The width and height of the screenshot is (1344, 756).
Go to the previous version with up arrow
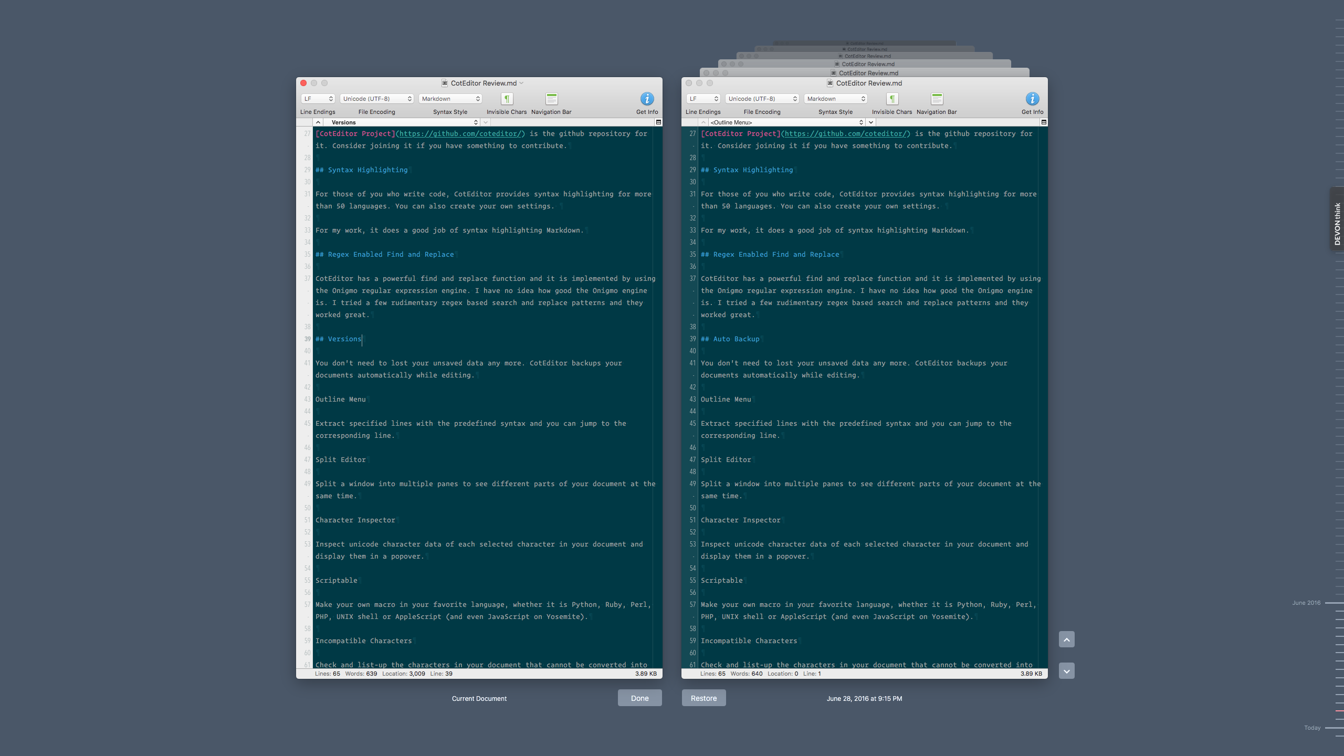(x=1066, y=639)
